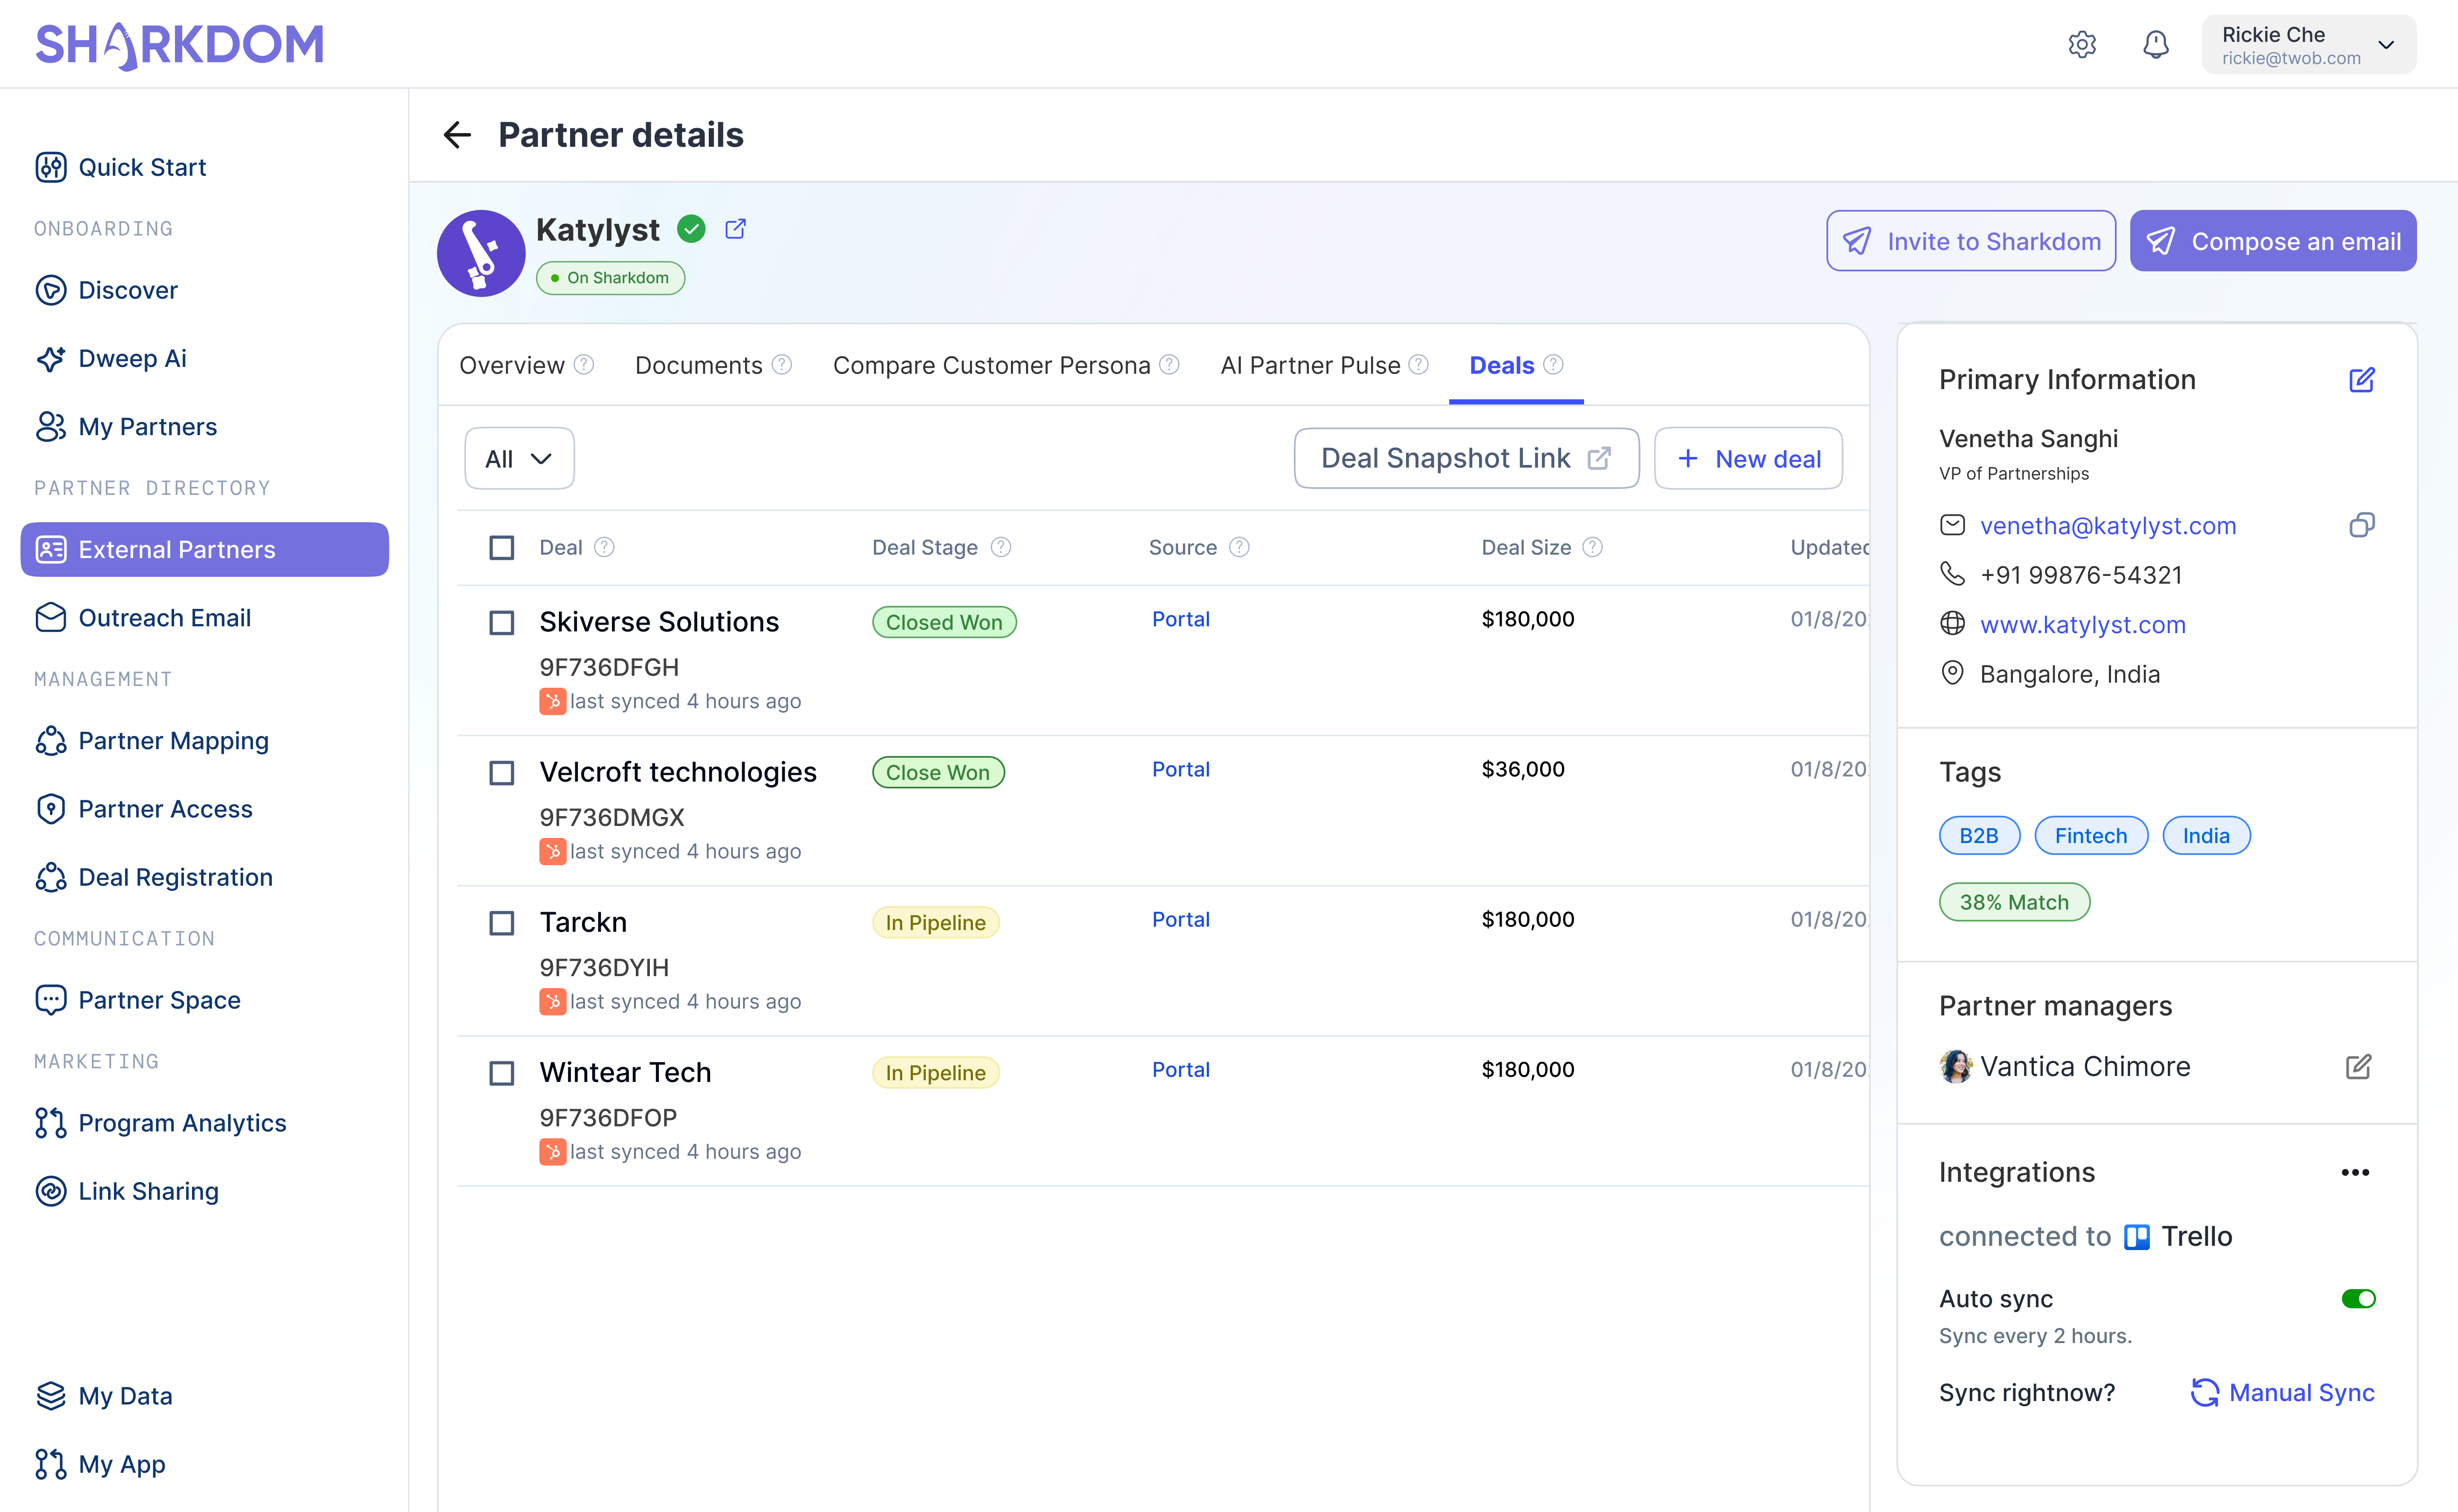Open the Documents tab

tap(699, 366)
